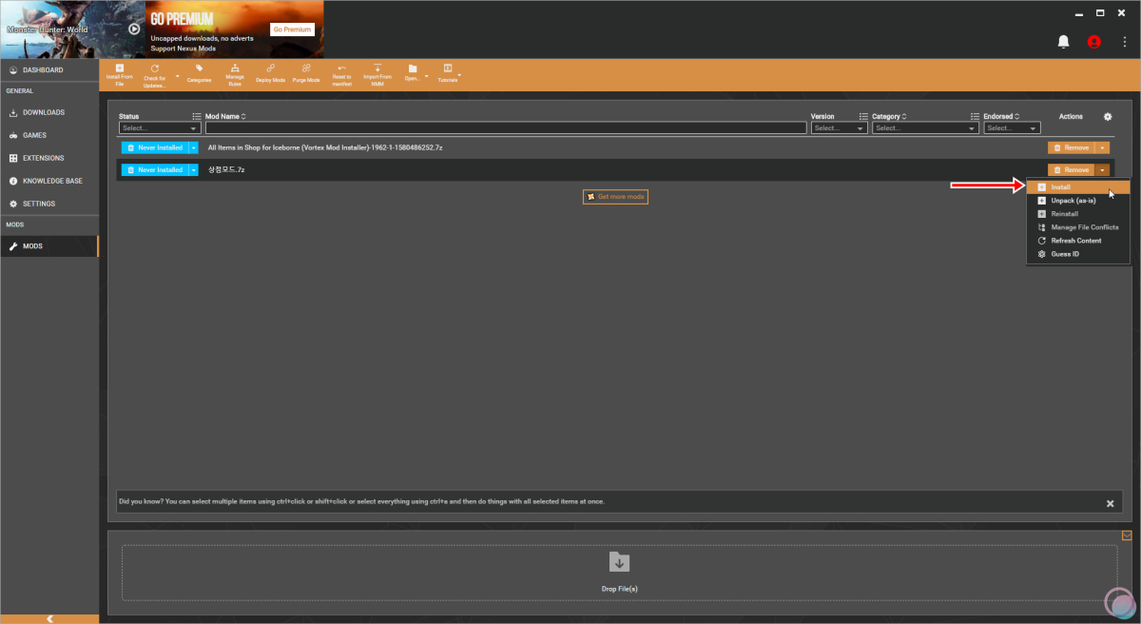This screenshot has height=624, width=1141.
Task: Remove the 상점모드.7z mod
Action: click(x=1071, y=169)
